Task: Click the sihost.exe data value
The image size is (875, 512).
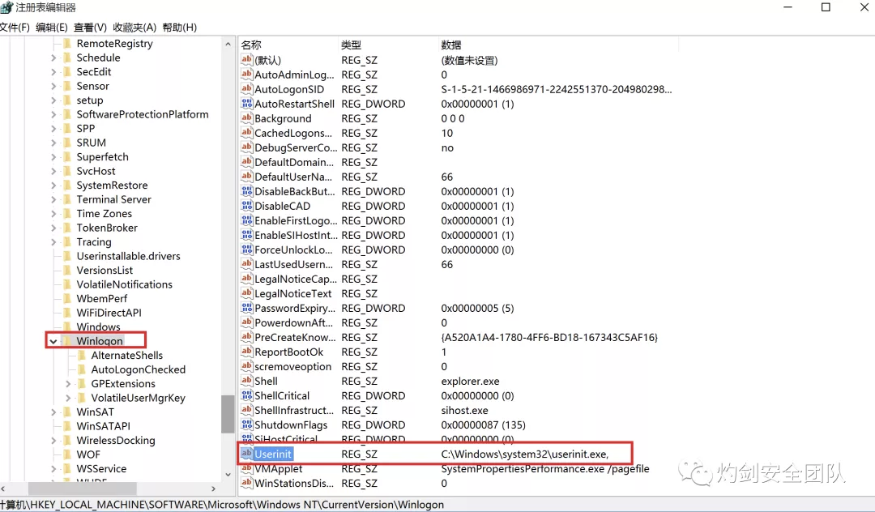Action: (464, 410)
